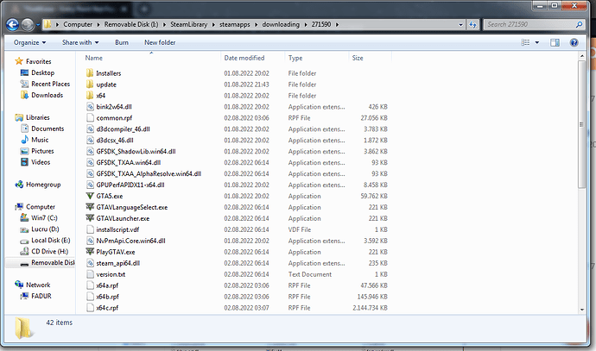Click the Favorites star icon
Image resolution: width=596 pixels, height=351 pixels.
tap(19, 61)
